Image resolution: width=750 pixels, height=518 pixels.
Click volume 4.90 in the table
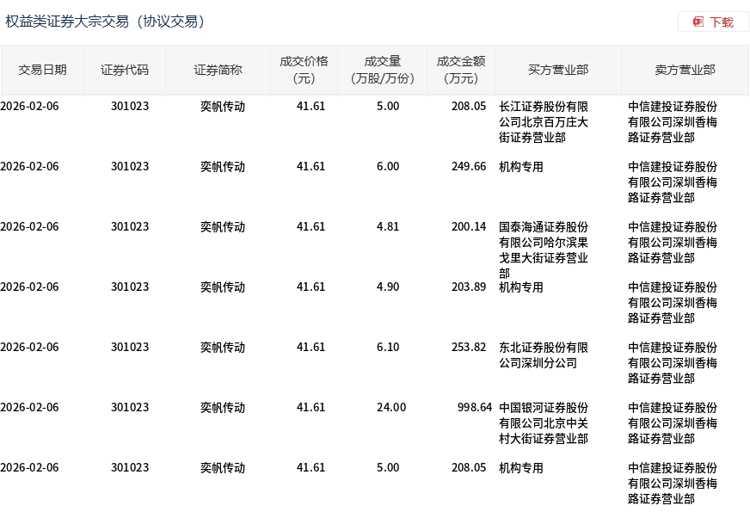tap(387, 287)
